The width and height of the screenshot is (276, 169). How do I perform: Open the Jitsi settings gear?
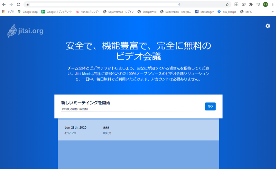tap(268, 26)
